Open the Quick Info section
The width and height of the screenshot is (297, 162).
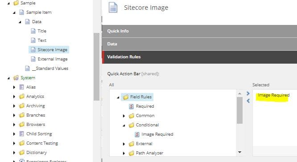pyautogui.click(x=199, y=31)
